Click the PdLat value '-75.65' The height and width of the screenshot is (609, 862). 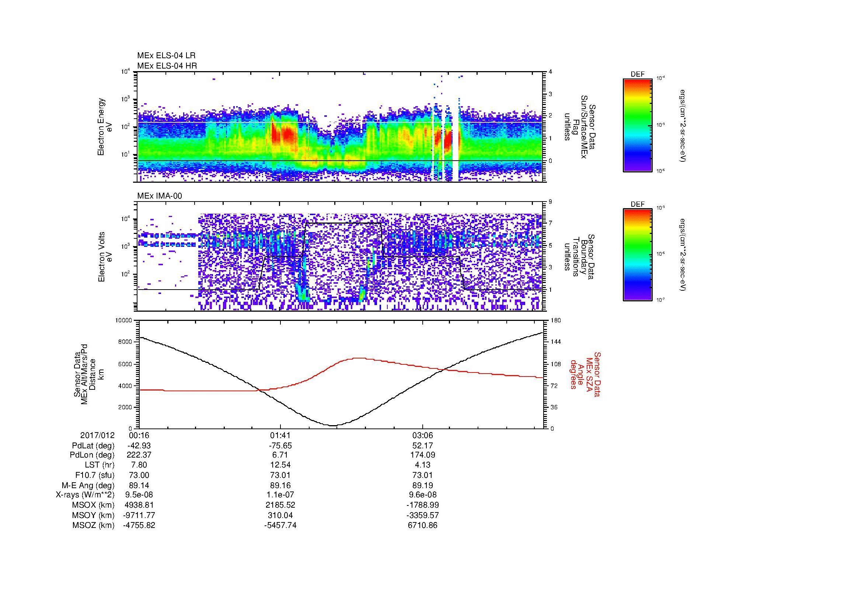(280, 446)
